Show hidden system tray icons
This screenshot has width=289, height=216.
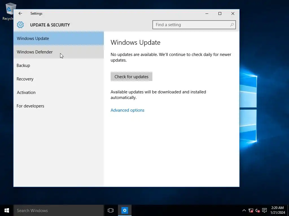[244, 210]
